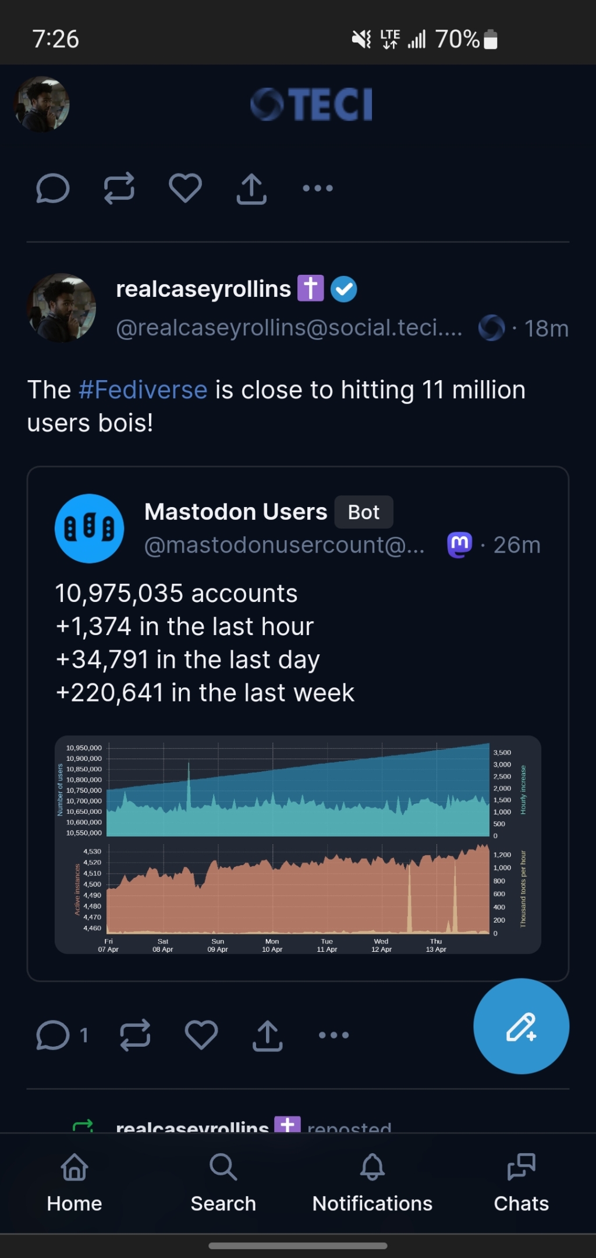Open the Mastodon Users bot profile avatar
Viewport: 596px width, 1258px height.
89,529
